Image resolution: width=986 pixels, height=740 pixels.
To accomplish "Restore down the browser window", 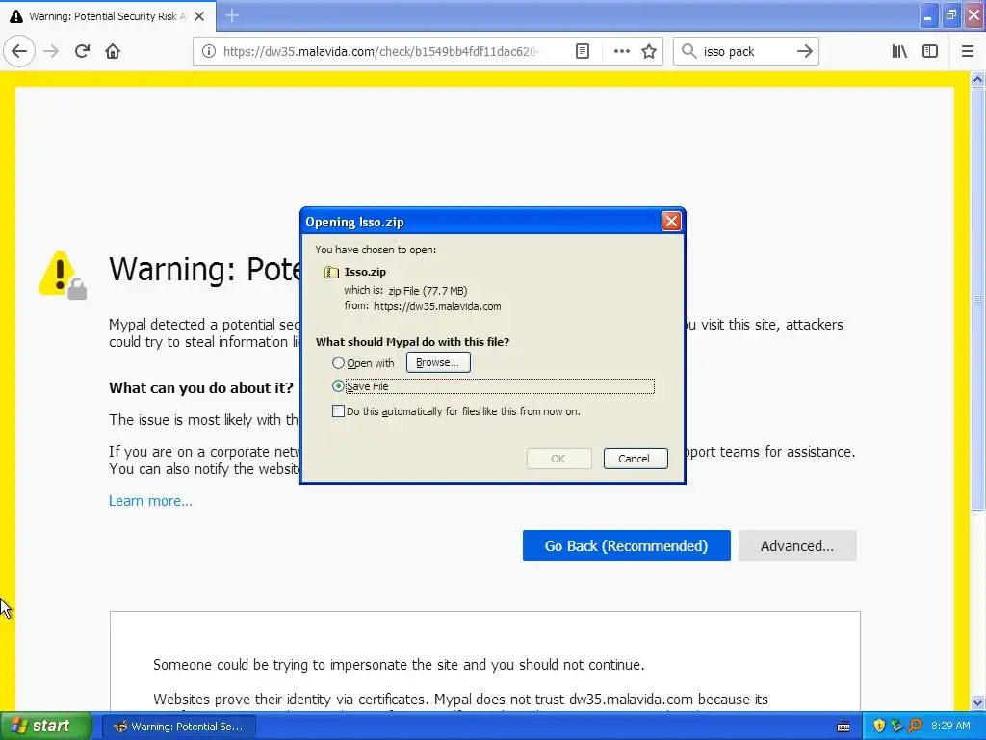I will 951,15.
